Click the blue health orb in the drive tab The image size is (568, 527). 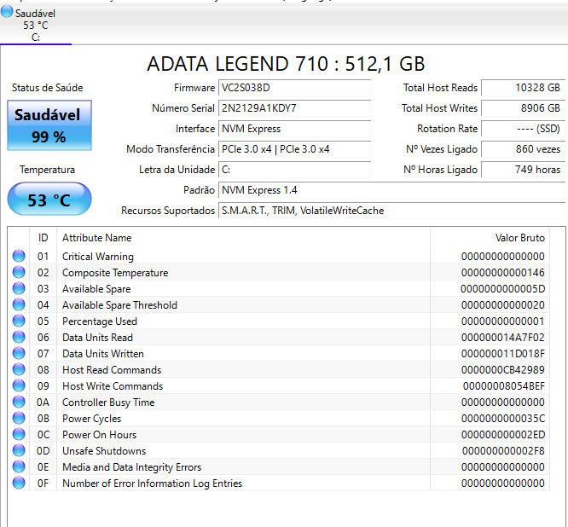(7, 12)
